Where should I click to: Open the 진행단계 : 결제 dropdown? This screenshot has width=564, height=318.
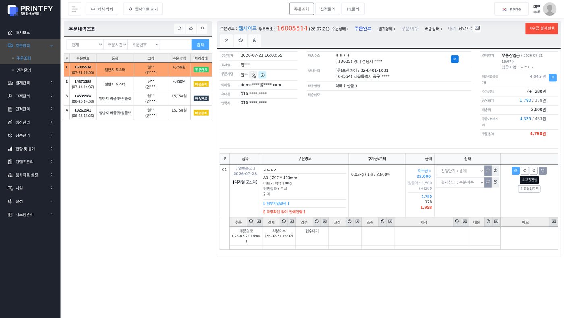click(460, 171)
